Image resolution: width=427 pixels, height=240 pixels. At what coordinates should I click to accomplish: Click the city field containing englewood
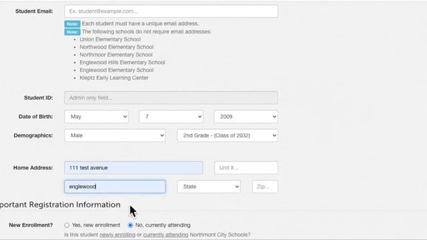pyautogui.click(x=115, y=187)
